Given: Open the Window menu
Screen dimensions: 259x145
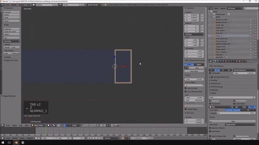Looking at the screenshot, I should click(x=21, y=5).
